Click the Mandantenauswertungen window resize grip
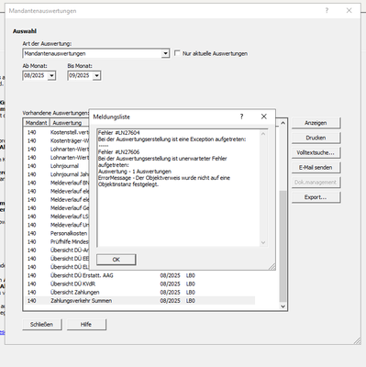366x367 pixels. pos(357,340)
